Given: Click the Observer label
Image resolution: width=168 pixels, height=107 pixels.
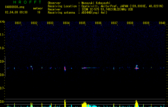Looking at the screenshot, I should pyautogui.click(x=54, y=3).
